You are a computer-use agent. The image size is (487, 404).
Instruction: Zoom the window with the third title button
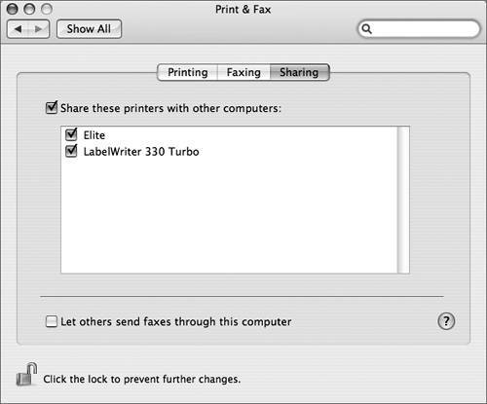(47, 9)
